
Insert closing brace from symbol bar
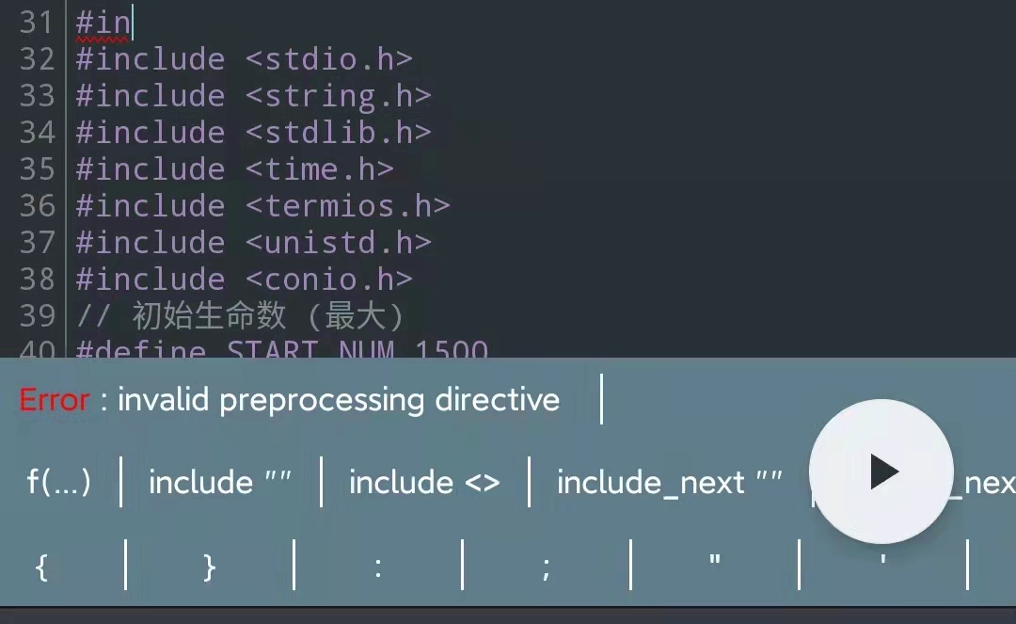[x=208, y=566]
